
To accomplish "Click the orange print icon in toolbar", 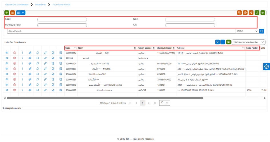I will tap(245, 13).
